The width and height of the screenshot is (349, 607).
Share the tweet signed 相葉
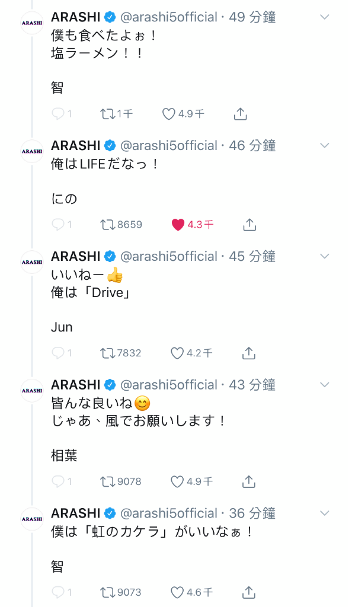tap(249, 481)
